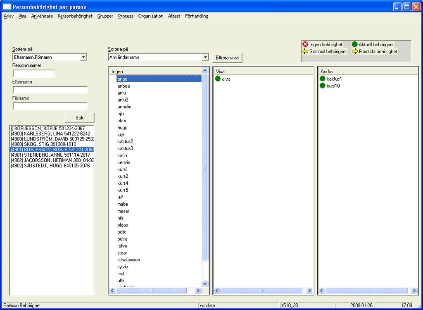Select user mabe in the Ingen list
This screenshot has width=423, height=310.
(123, 204)
